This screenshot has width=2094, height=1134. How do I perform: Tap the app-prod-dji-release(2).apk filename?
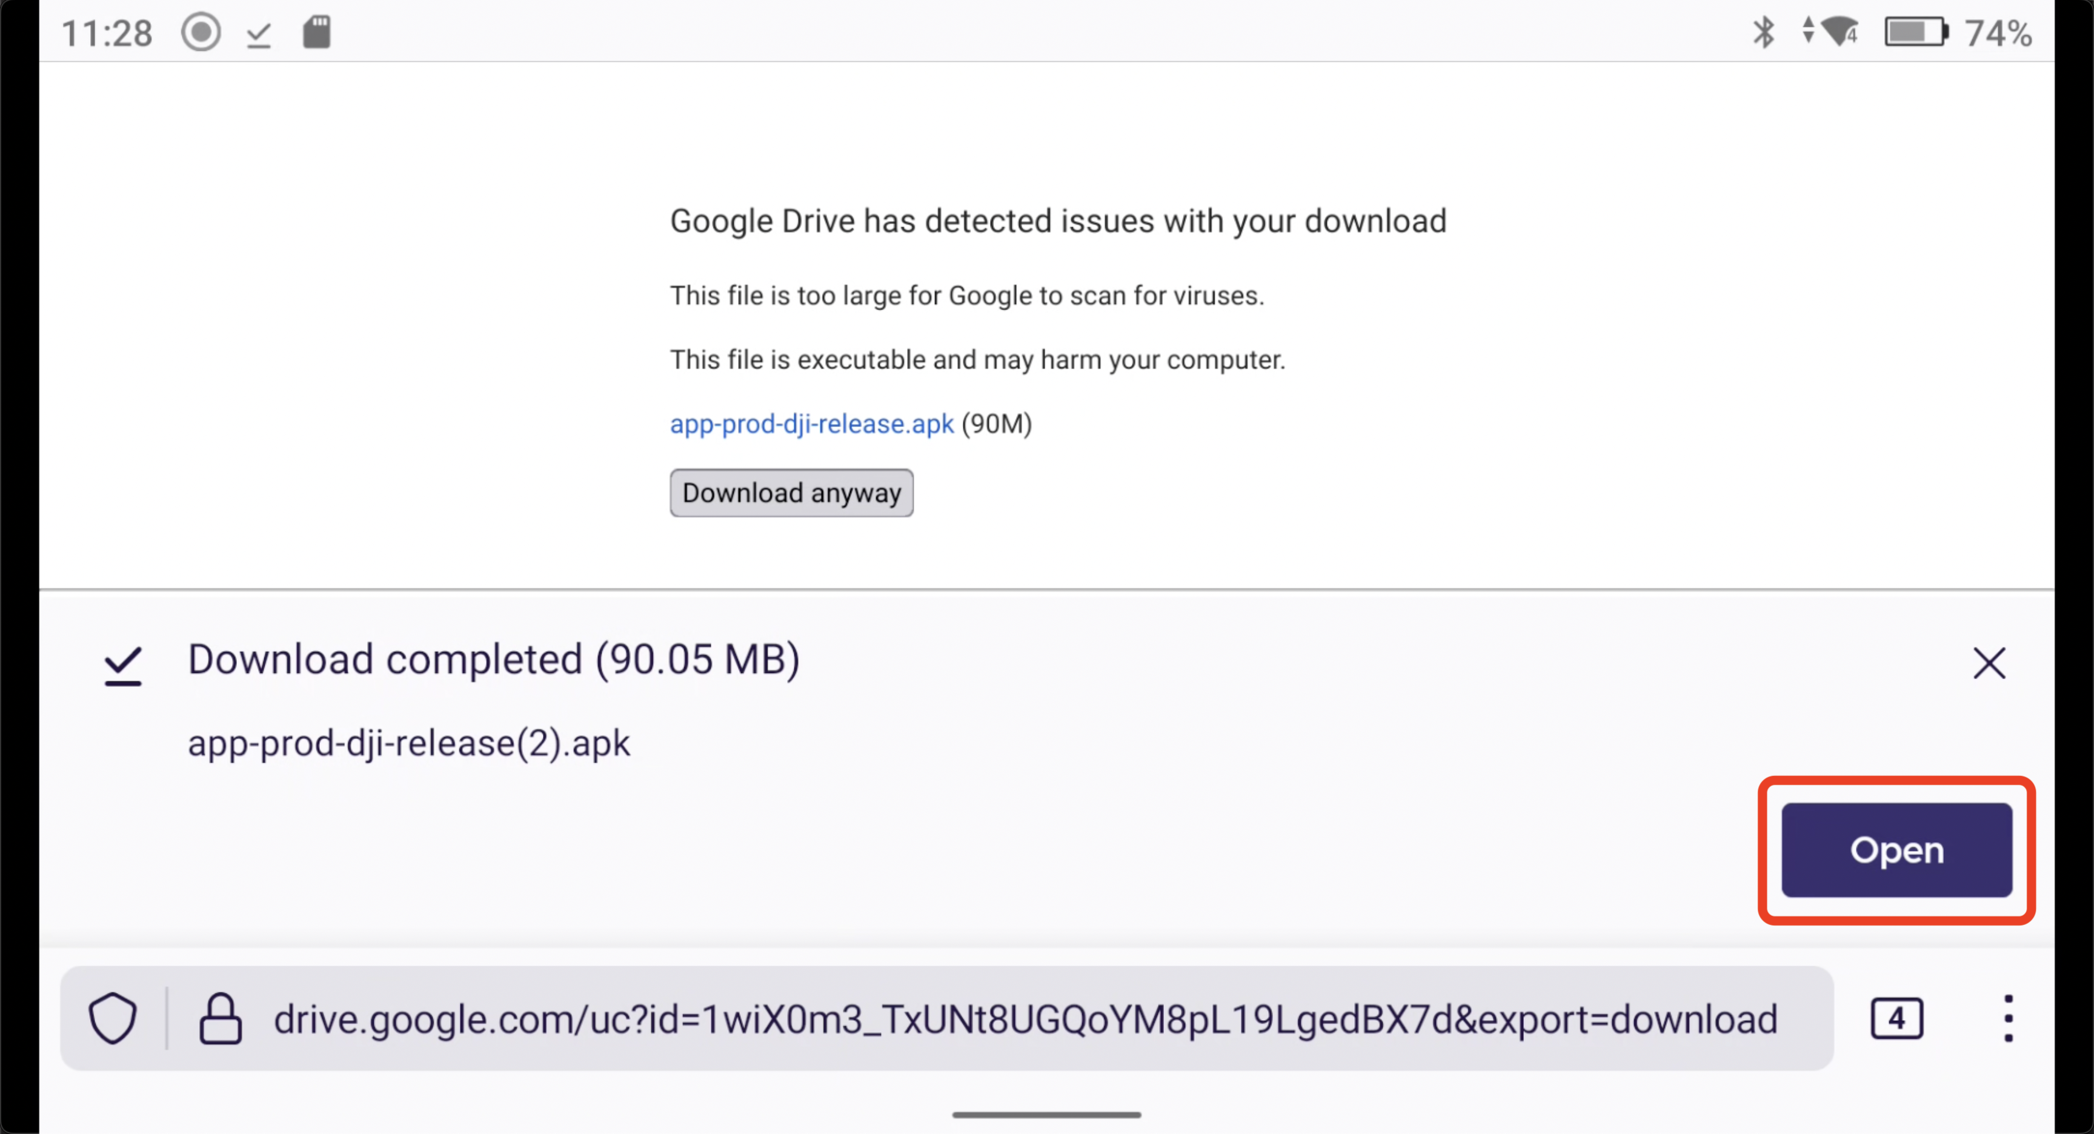tap(409, 743)
